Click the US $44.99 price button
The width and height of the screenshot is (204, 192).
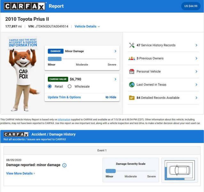(x=191, y=6)
